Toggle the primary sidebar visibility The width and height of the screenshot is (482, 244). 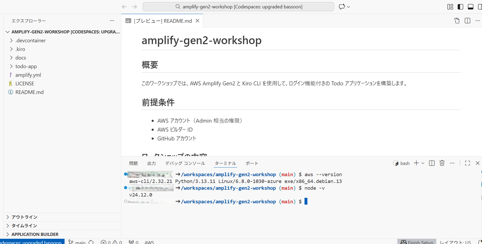pos(460,7)
